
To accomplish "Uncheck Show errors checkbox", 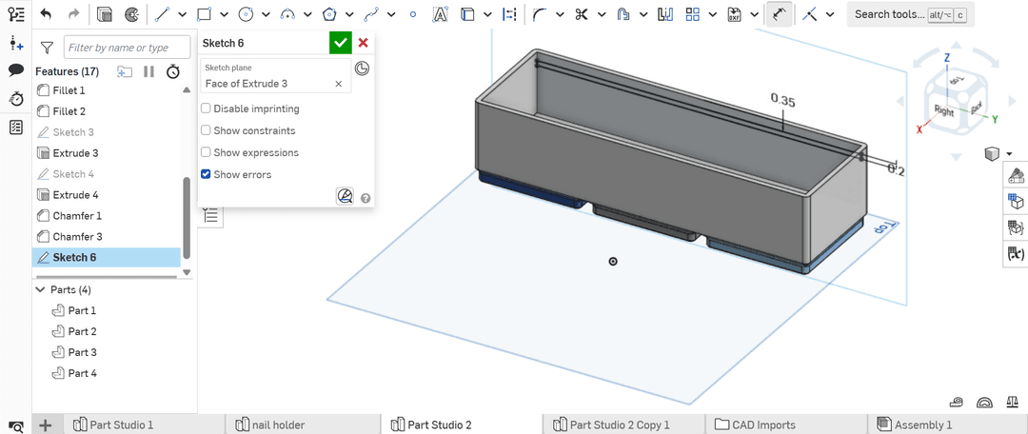I will 206,174.
